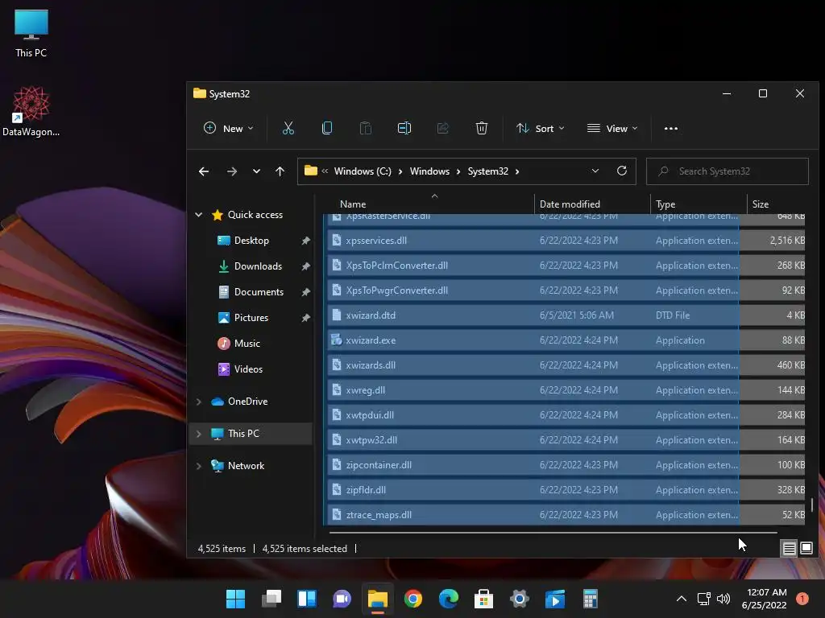
Task: Go up one folder level arrow
Action: click(280, 171)
